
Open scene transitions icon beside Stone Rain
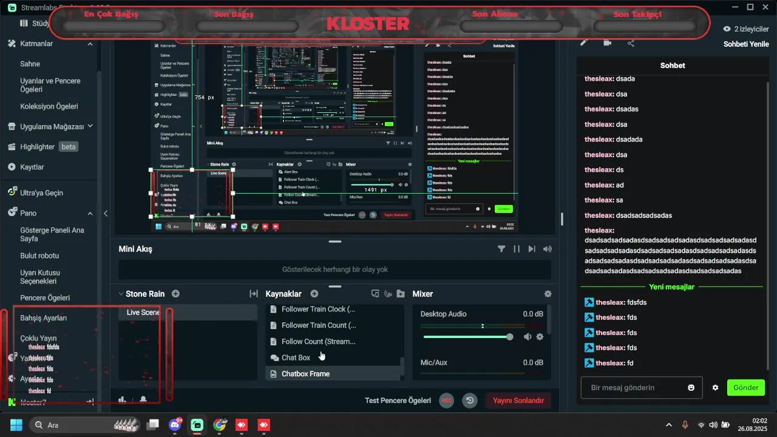tap(254, 294)
